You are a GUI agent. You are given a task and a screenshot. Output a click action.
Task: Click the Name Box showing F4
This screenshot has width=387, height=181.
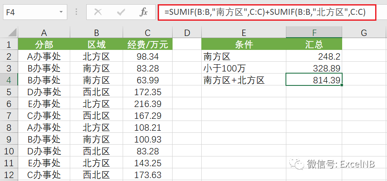(x=35, y=12)
